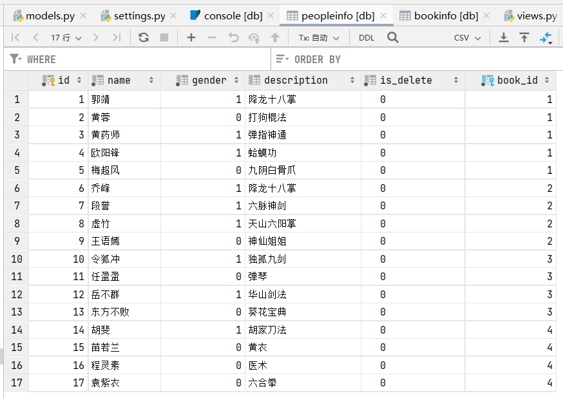Open the CSV export format dropdown
The height and width of the screenshot is (398, 563).
468,38
